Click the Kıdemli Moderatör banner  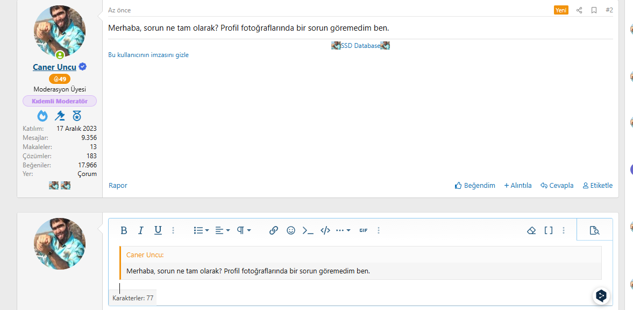coord(60,101)
